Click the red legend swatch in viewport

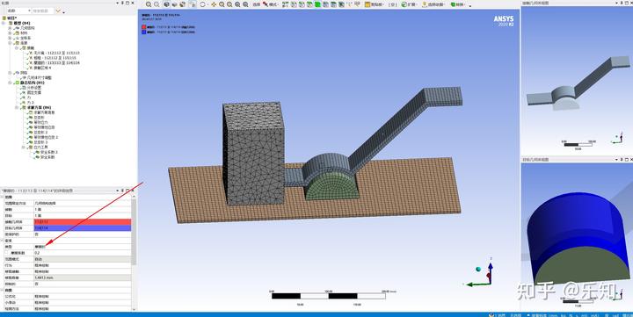coord(143,27)
